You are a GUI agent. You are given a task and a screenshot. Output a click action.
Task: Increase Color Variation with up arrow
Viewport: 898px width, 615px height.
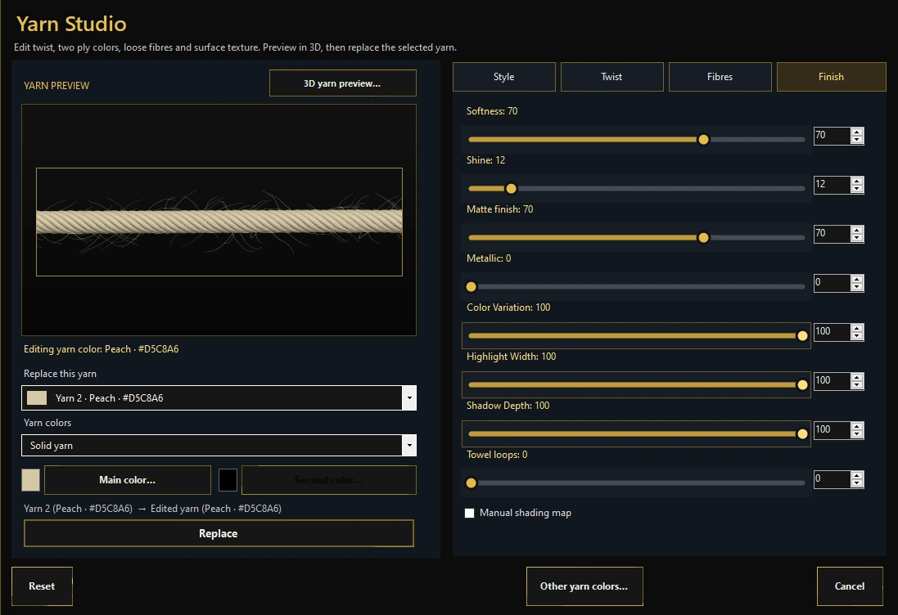point(857,329)
